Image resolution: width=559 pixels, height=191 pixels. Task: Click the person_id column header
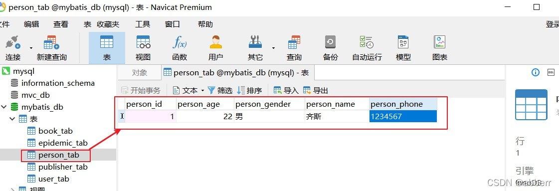point(151,104)
